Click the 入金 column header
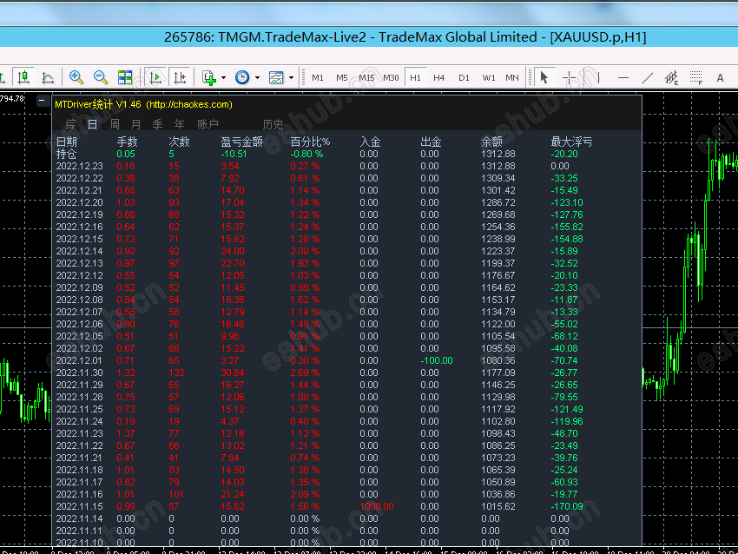This screenshot has height=554, width=738. [370, 142]
